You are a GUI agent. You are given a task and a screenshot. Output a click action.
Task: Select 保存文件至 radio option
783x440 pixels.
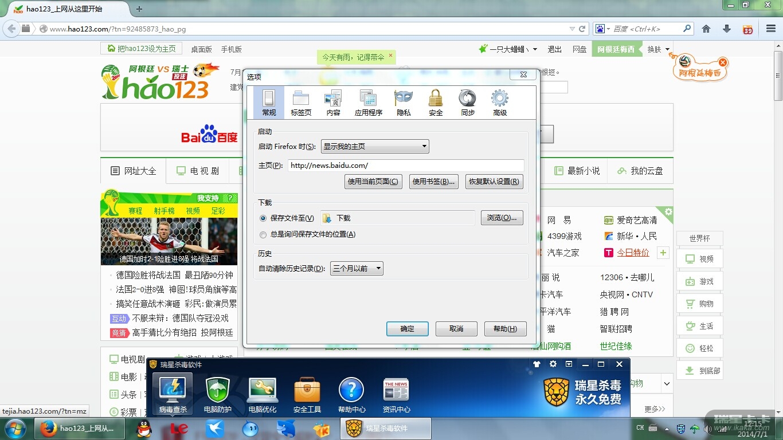coord(263,218)
